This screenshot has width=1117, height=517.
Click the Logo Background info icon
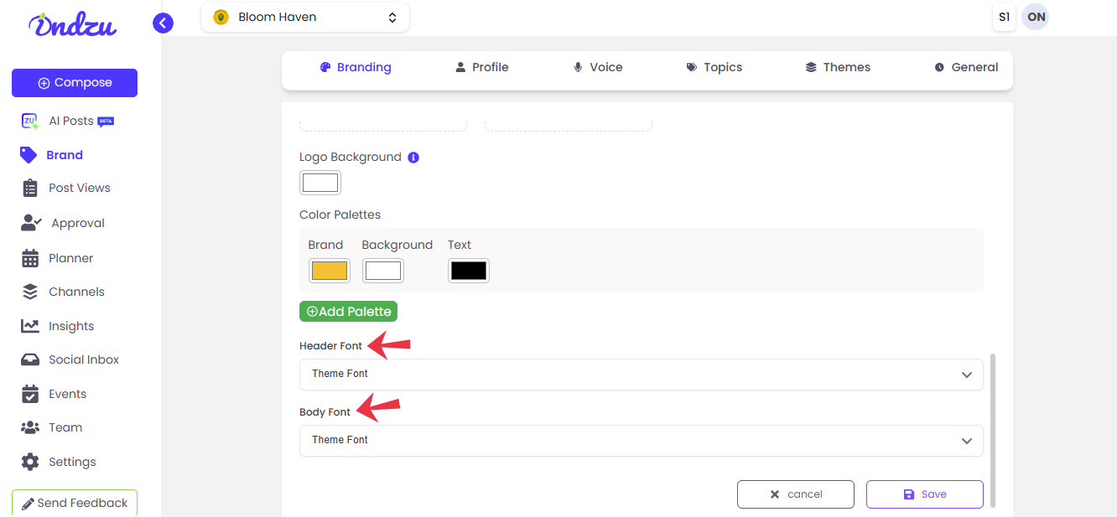[413, 158]
